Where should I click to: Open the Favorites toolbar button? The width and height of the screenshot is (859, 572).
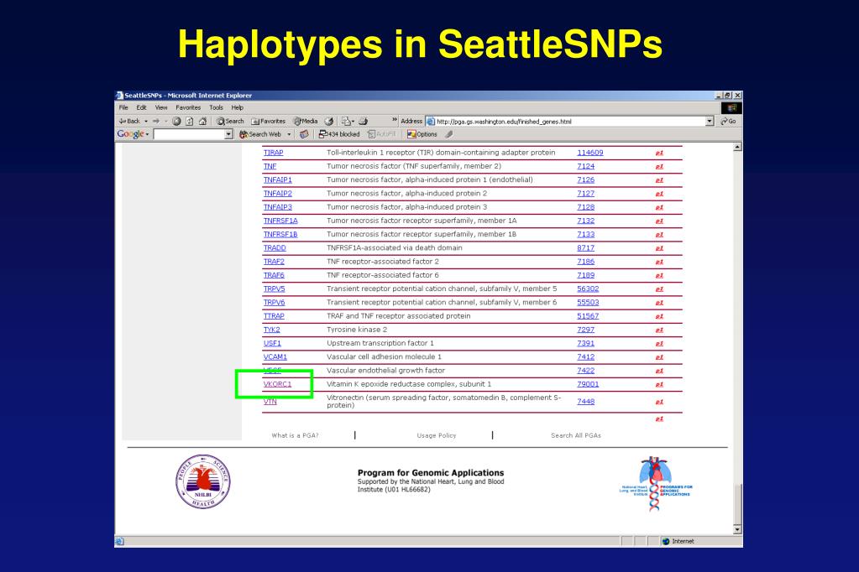click(x=269, y=121)
